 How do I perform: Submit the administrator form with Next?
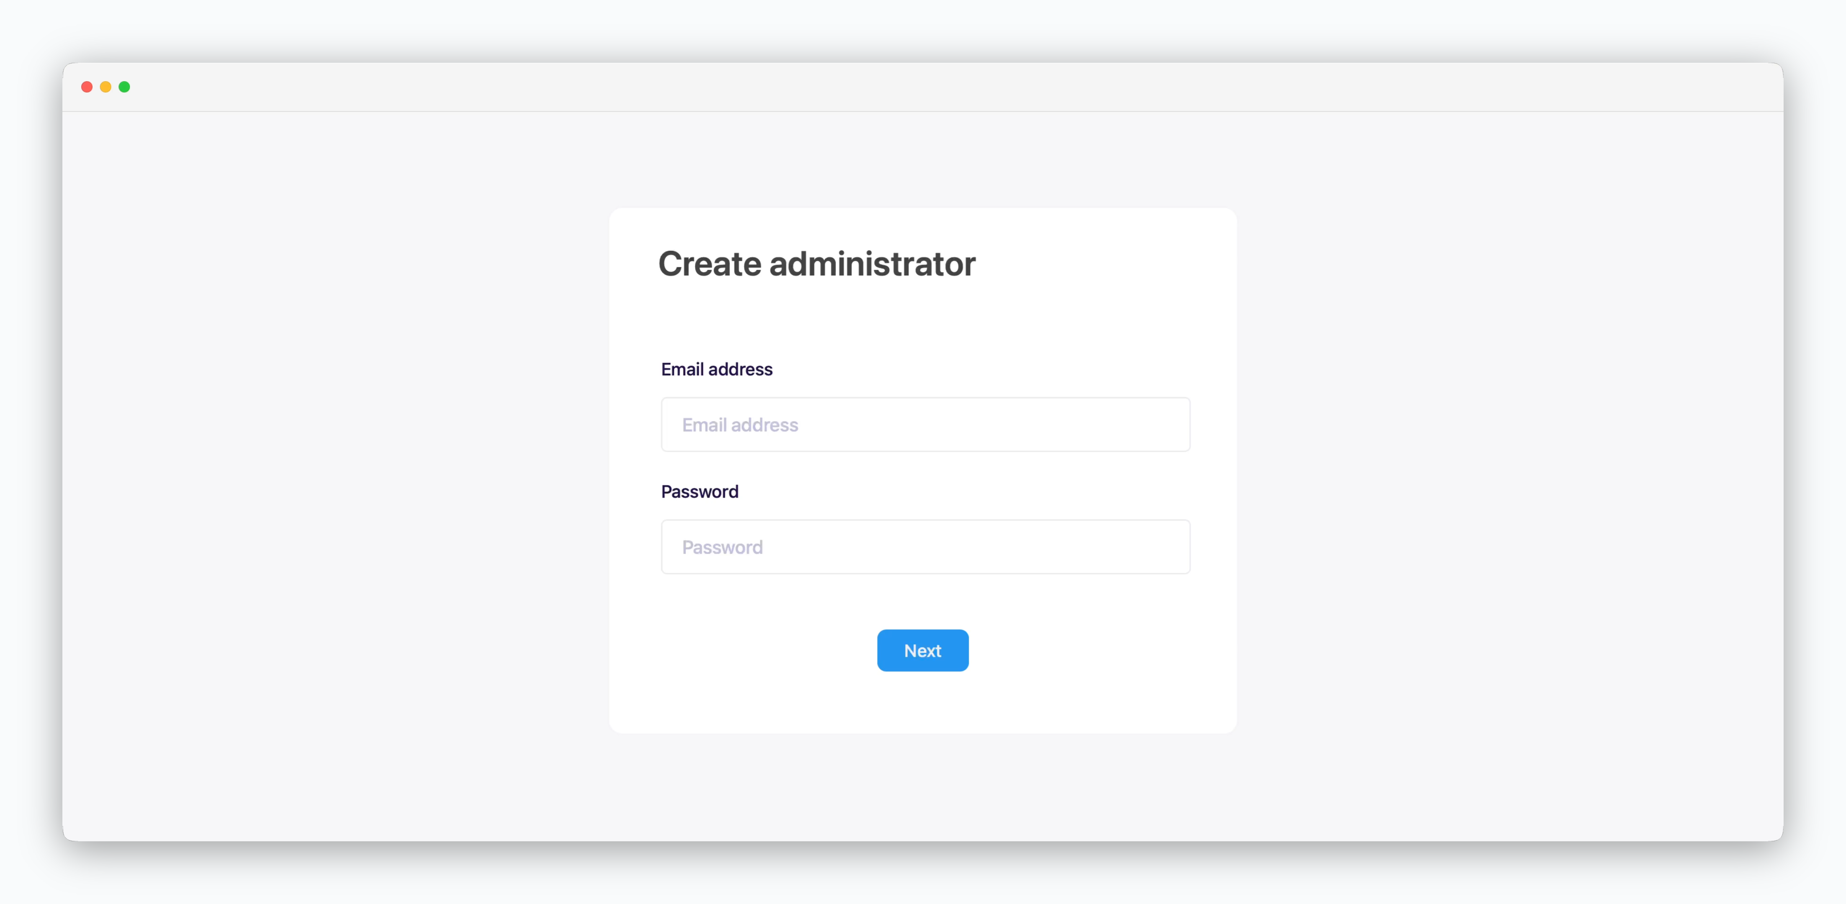[922, 650]
